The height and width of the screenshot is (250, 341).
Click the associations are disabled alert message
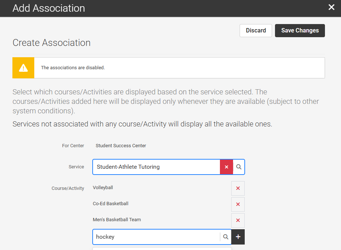pos(73,68)
